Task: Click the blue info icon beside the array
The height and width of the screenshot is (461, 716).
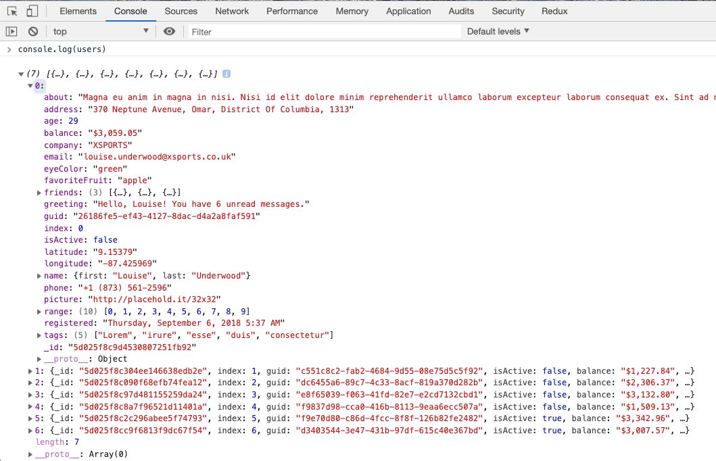Action: pyautogui.click(x=225, y=72)
